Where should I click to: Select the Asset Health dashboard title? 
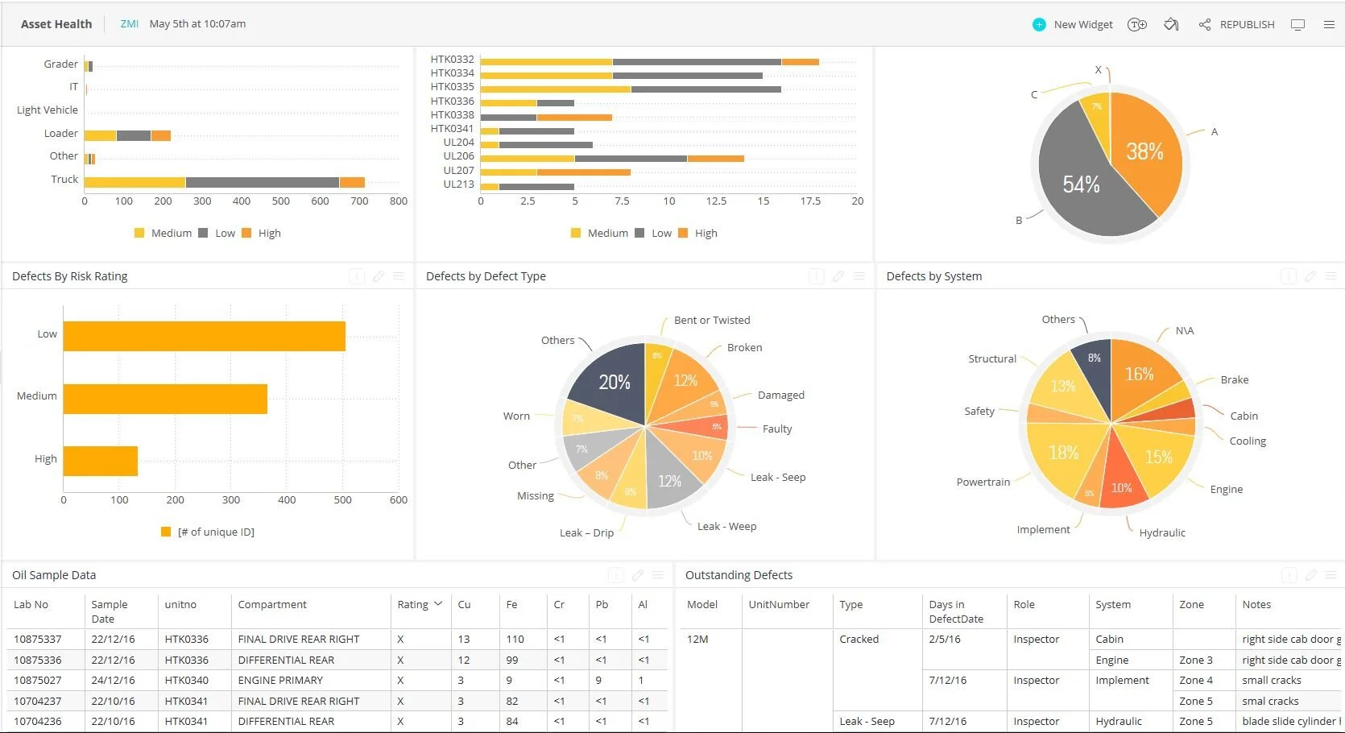tap(56, 23)
